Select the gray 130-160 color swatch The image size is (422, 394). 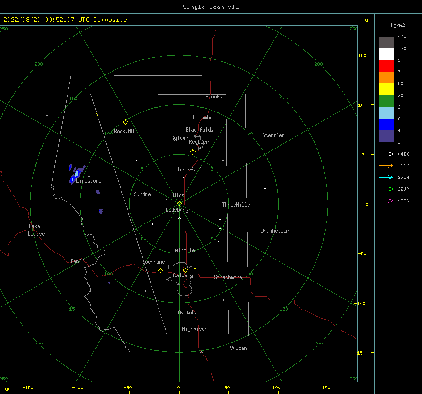click(386, 42)
